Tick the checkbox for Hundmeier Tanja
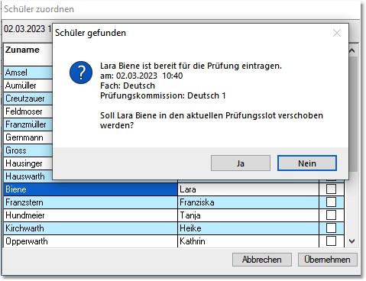Screen dimensions: 366x281 [331, 215]
